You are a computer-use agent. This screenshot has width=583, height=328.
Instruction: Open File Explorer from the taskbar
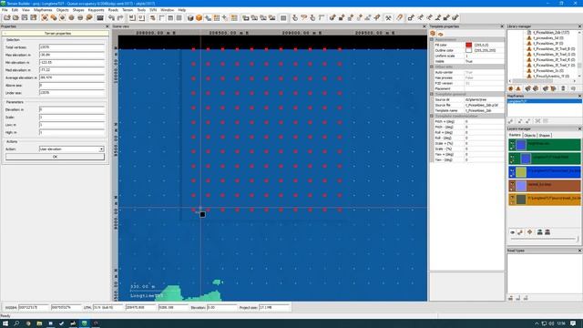pos(39,323)
